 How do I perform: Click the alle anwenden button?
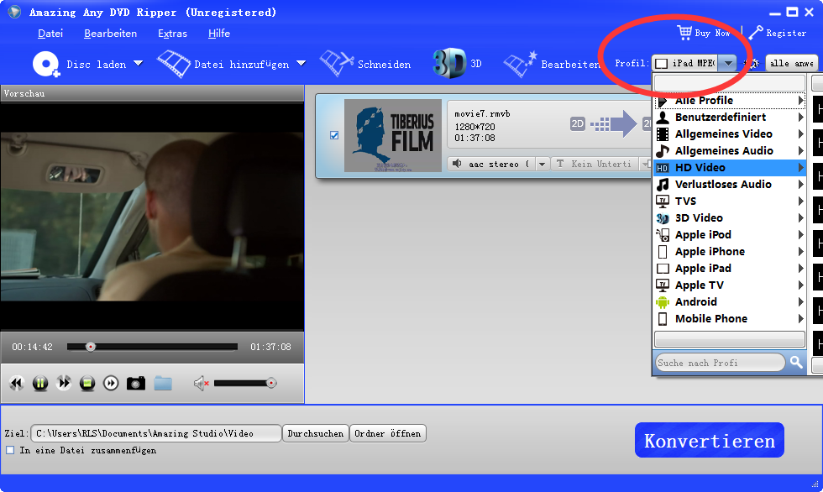(791, 64)
